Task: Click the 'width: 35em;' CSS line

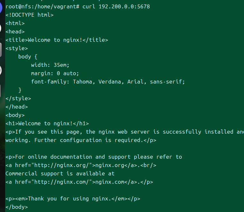Action: click(50, 65)
